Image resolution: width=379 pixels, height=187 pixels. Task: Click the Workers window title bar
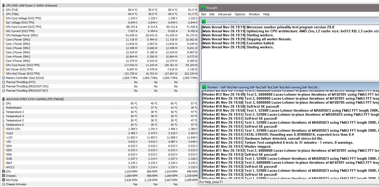(290, 87)
